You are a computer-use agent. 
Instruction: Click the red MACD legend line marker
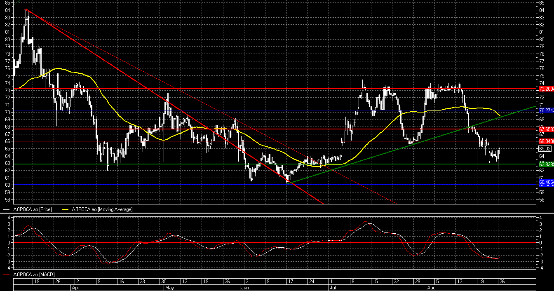coord(7,274)
